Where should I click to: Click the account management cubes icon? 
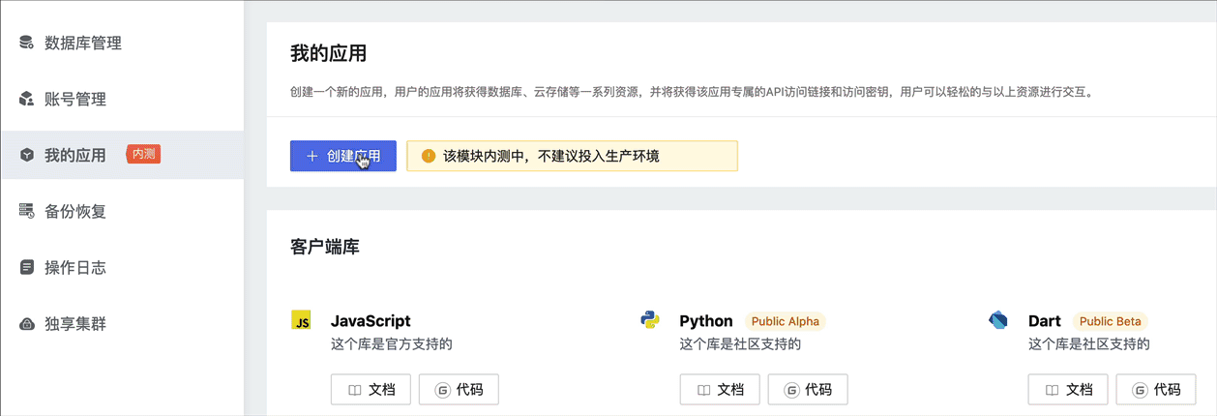27,100
